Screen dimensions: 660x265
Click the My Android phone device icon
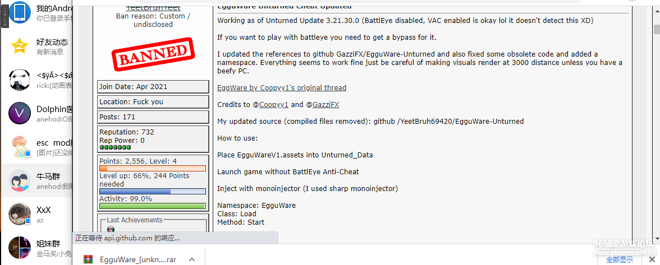tap(20, 12)
